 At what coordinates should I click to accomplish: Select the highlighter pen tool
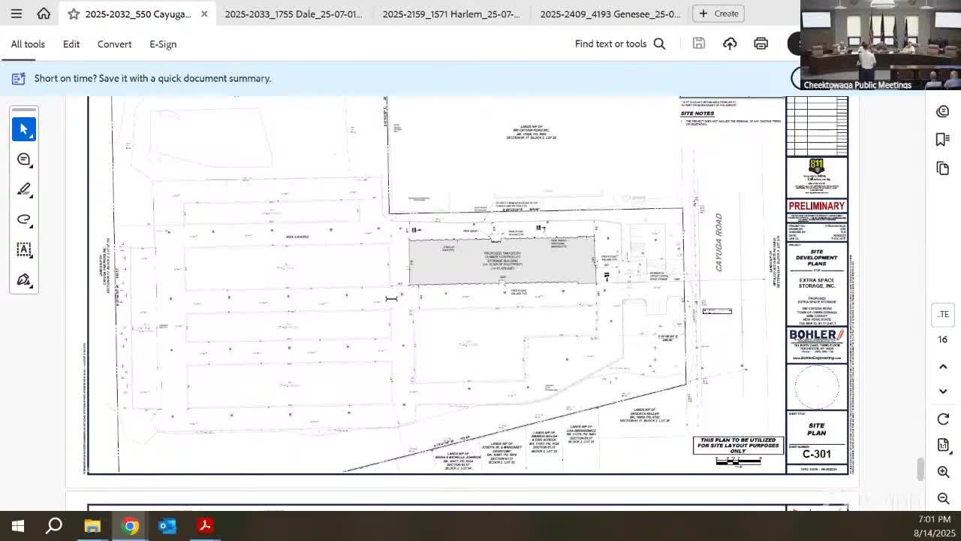tap(24, 189)
